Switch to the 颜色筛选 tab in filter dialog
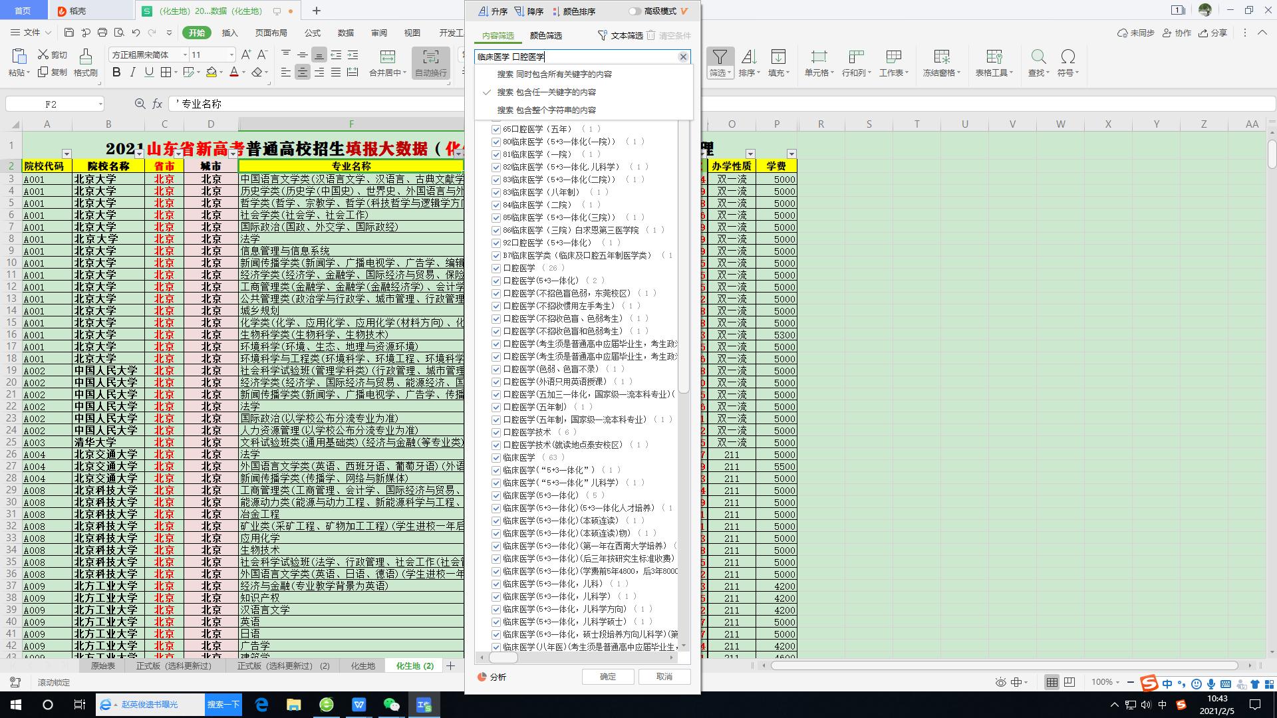This screenshot has width=1277, height=718. [547, 36]
